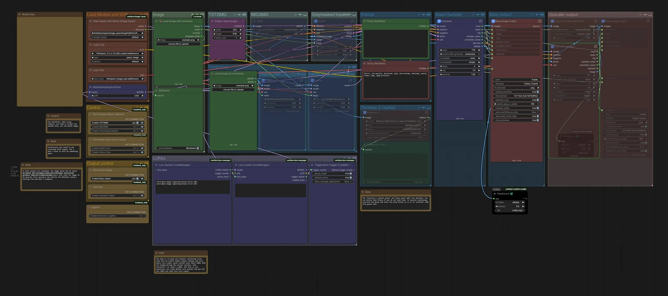
Task: Click choose file to upload in Load image for controlnet
Action: (x=233, y=90)
